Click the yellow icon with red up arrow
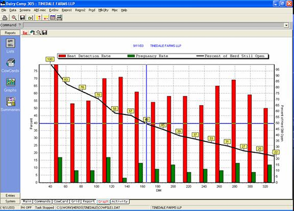The height and width of the screenshot is (211, 294). click(38, 18)
